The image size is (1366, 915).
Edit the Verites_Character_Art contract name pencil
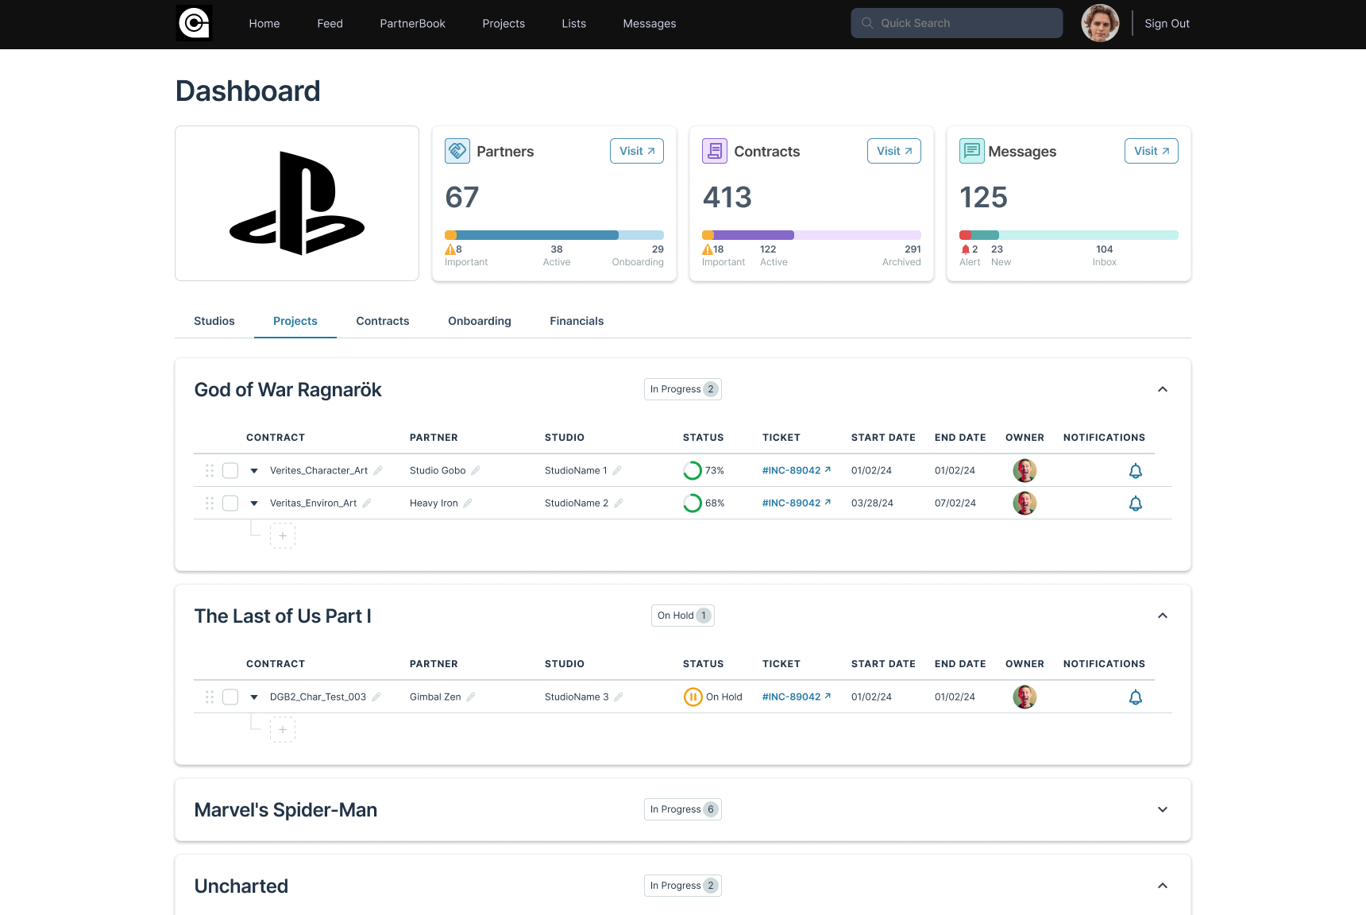coord(378,470)
